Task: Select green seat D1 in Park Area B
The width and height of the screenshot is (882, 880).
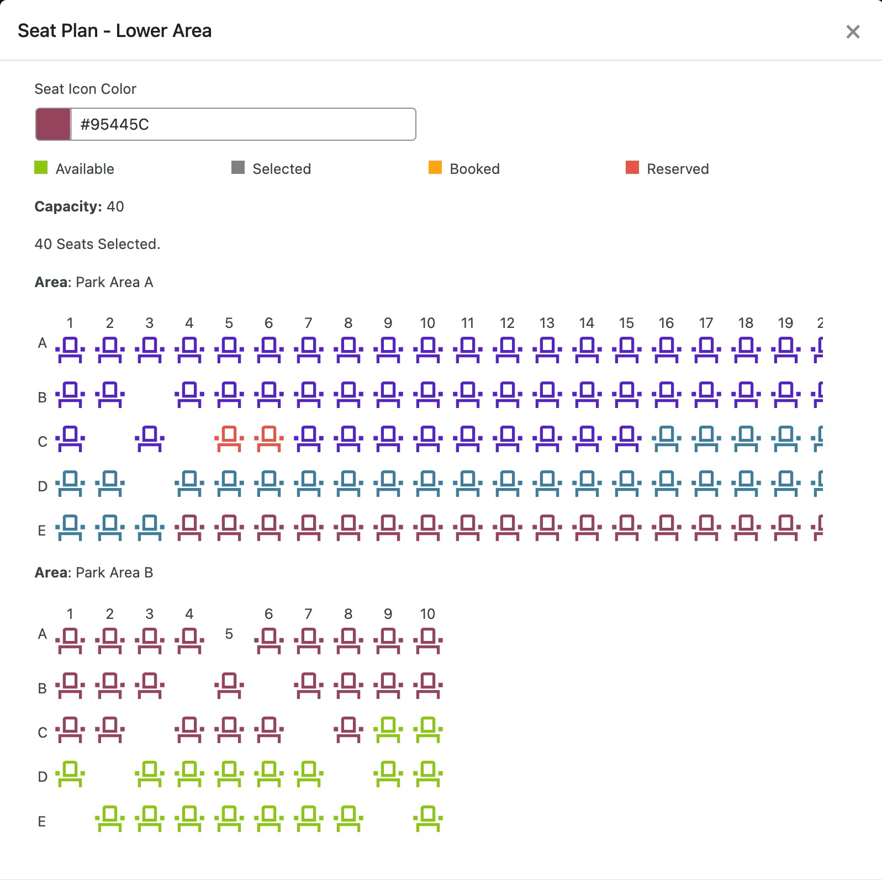Action: 70,773
